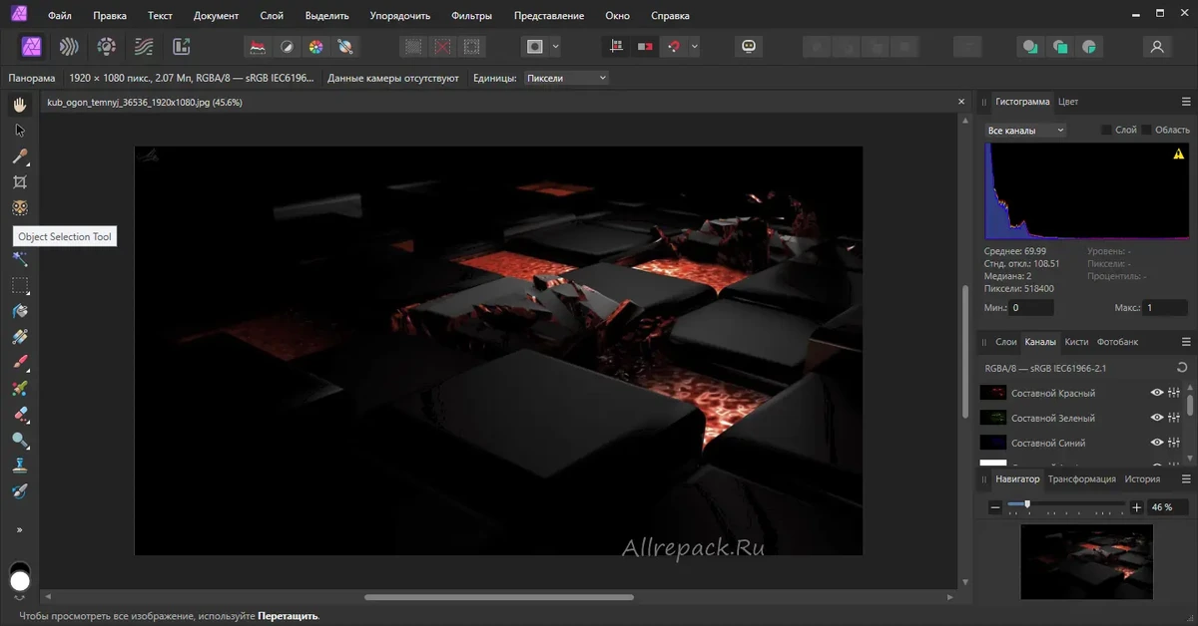Click the navigator zoom in plus button

tap(1136, 507)
